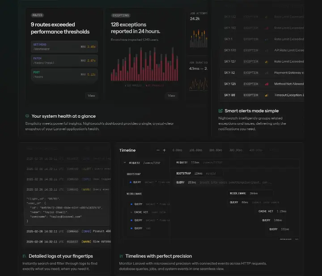Screen dimensions: 322x276
Task: Select the MIDDLEWARE 394ms timeline bar
Action: point(250,193)
